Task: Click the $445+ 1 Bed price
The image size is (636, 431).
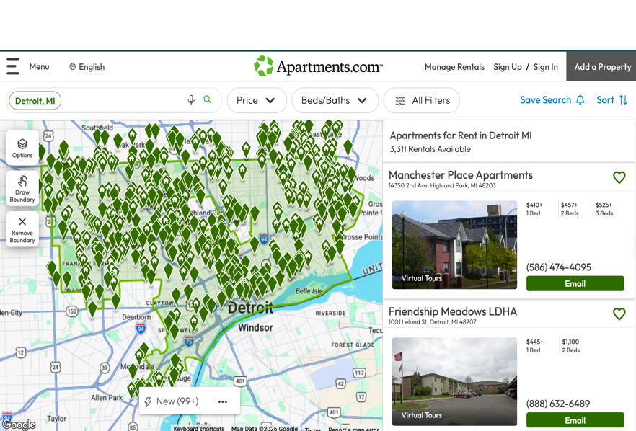Action: coord(534,346)
